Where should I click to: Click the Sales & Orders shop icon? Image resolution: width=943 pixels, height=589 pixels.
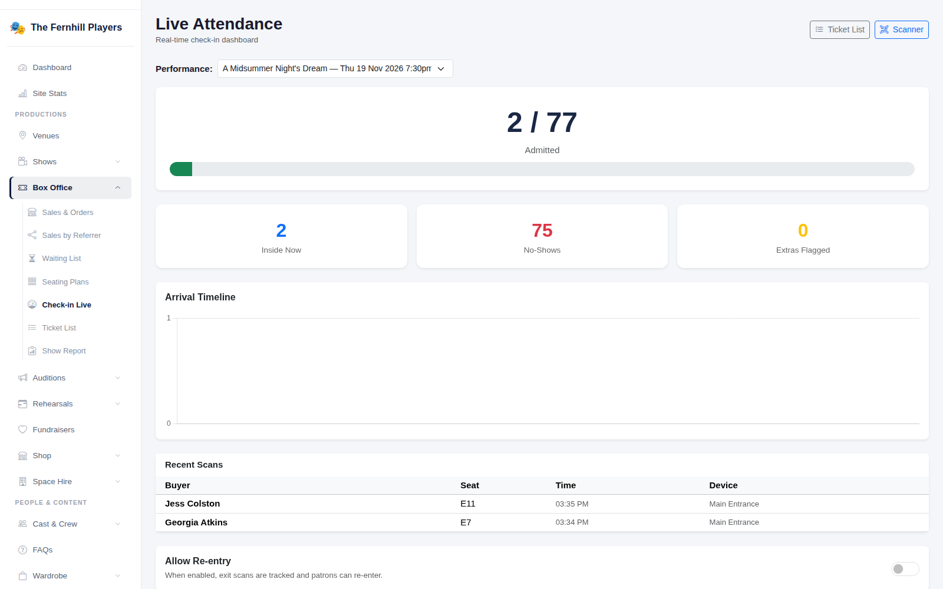pos(32,213)
